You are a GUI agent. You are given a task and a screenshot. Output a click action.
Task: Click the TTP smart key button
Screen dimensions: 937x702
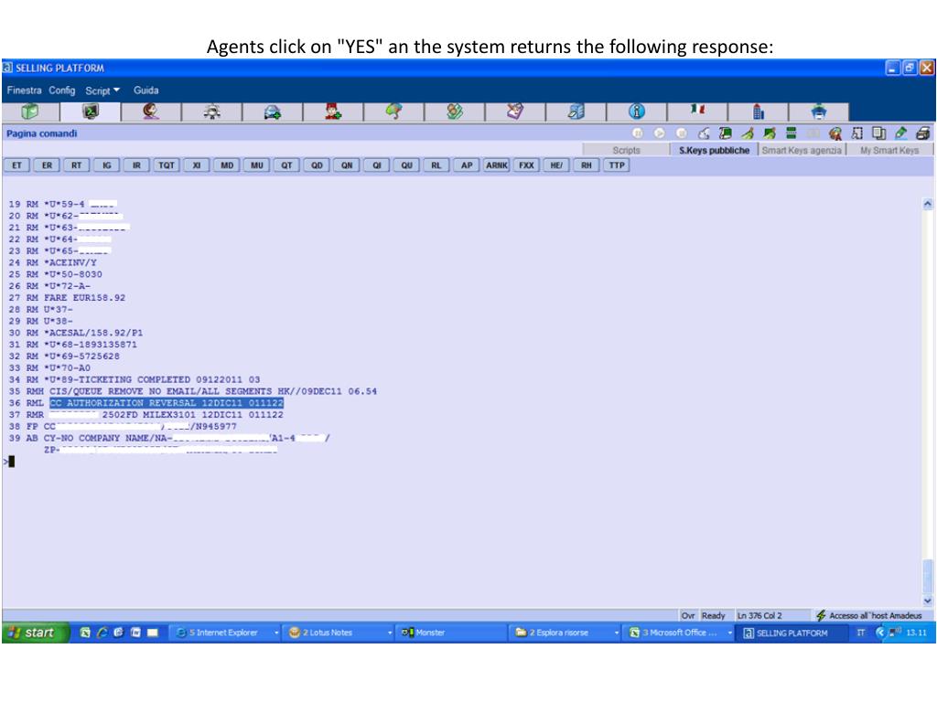click(x=617, y=165)
